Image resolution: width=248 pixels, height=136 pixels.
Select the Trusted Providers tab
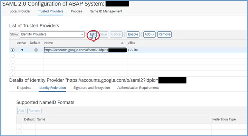coord(51,11)
